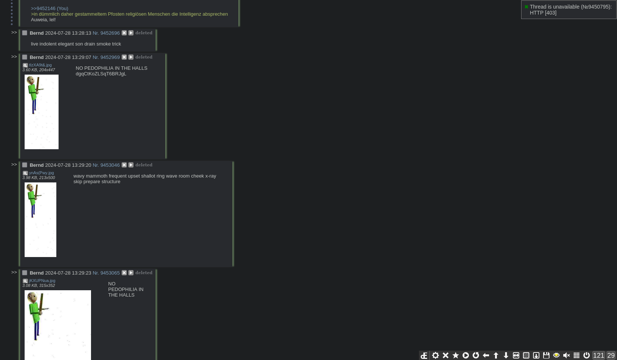Click the 'Auweia, lel!' text
The width and height of the screenshot is (617, 360).
click(43, 19)
